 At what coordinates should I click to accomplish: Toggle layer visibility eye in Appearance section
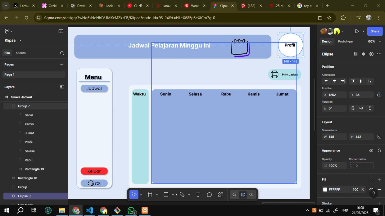(371, 151)
